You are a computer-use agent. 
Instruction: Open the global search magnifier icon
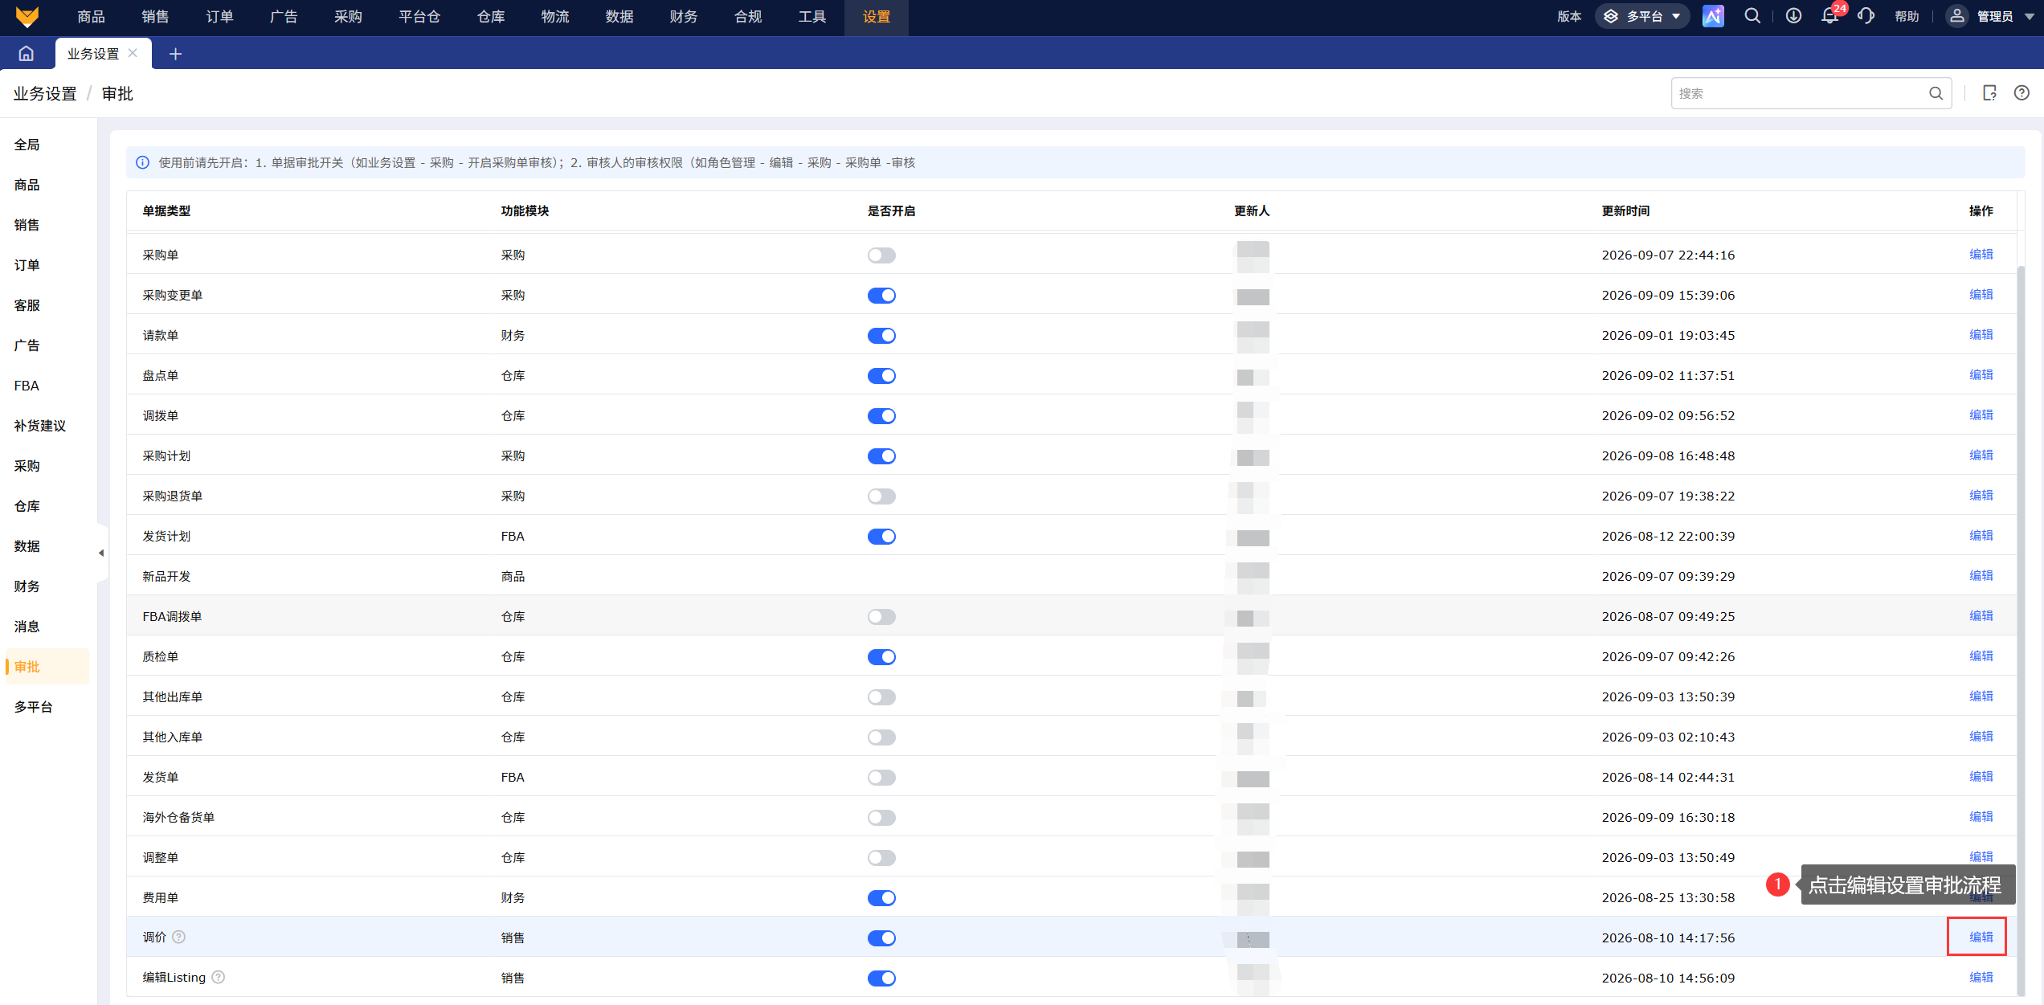(1752, 16)
